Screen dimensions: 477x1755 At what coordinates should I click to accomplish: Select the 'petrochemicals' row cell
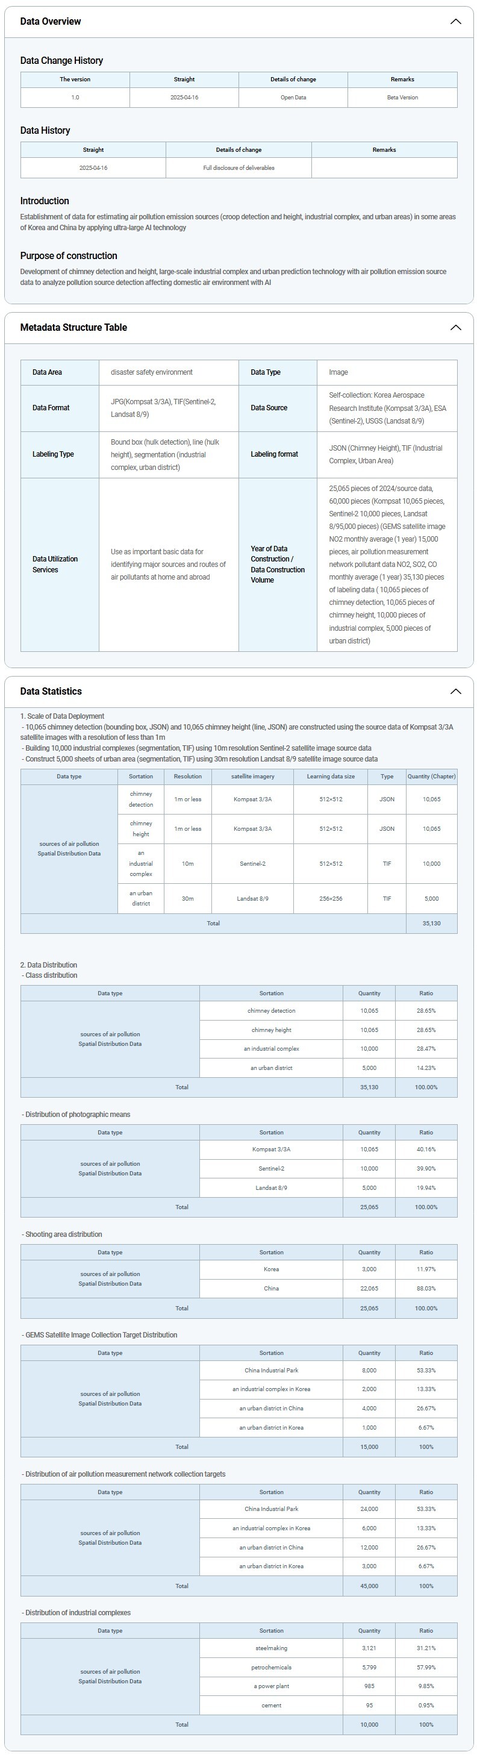[x=271, y=1668]
